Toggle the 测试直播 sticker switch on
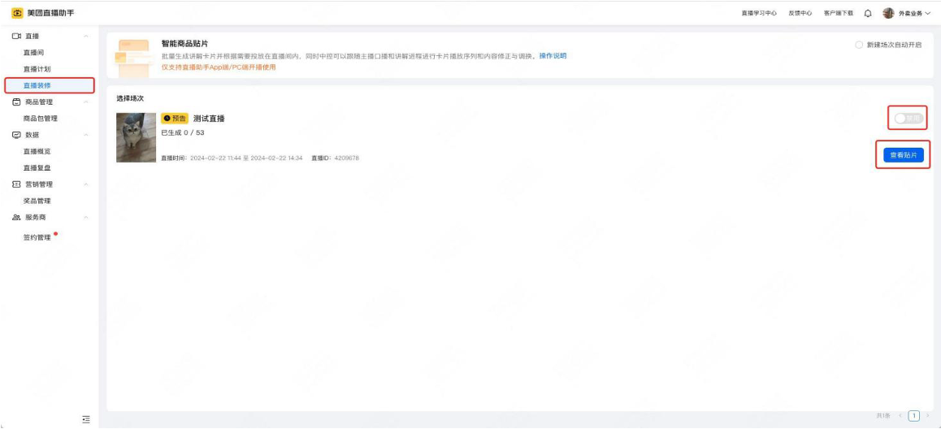 point(908,119)
